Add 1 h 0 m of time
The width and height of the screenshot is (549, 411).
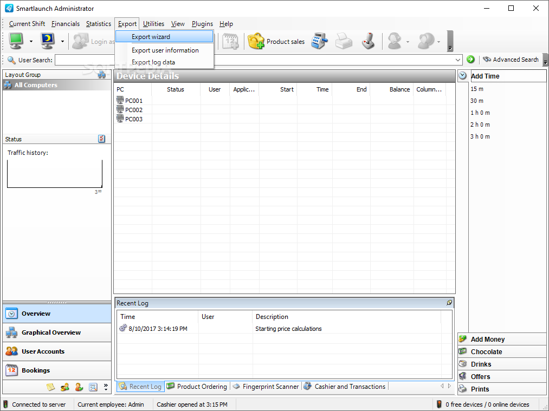[x=480, y=113]
